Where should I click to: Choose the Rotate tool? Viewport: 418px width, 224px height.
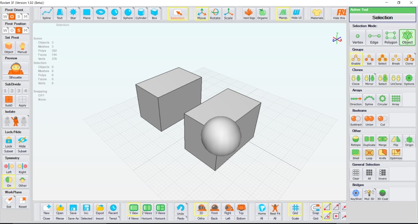(215, 14)
